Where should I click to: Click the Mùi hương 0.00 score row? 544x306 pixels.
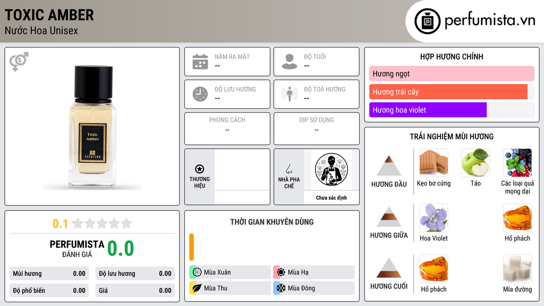(49, 274)
